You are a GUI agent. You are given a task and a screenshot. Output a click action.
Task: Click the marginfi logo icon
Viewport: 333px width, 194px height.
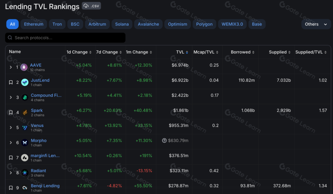pyautogui.click(x=25, y=158)
